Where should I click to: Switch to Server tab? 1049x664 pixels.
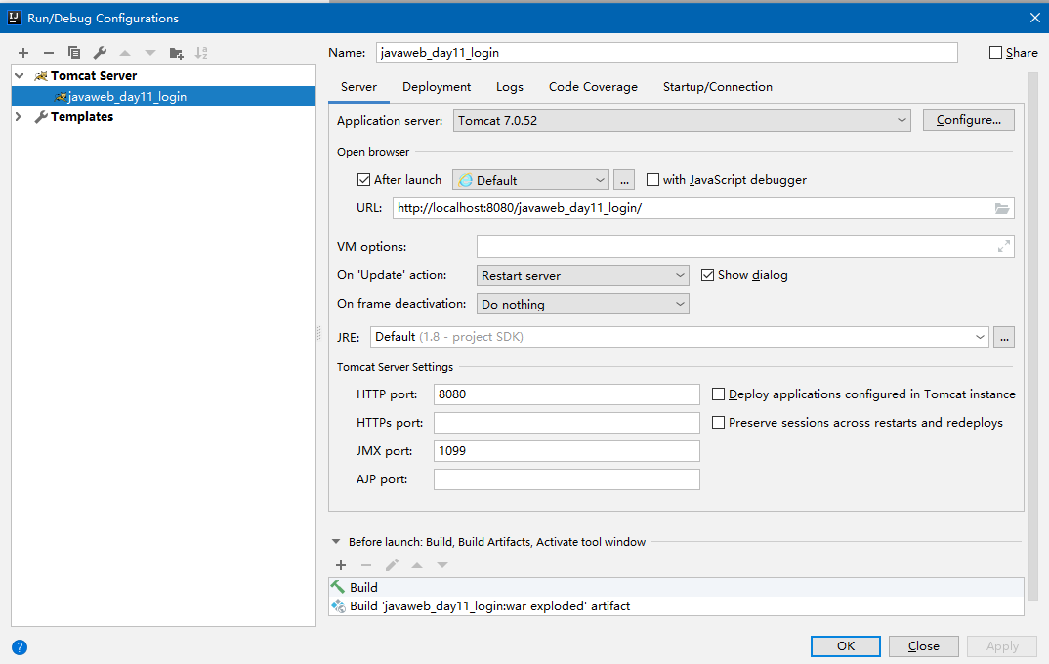point(358,87)
